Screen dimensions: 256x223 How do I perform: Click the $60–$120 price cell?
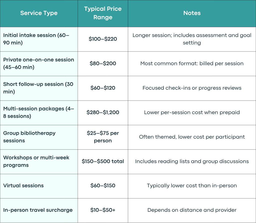[x=103, y=88]
